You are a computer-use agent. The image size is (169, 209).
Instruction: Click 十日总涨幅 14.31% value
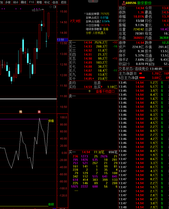pyautogui.click(x=105, y=25)
